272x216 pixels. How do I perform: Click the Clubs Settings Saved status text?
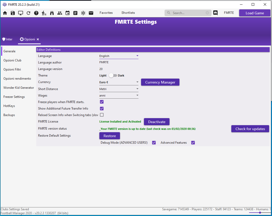pos(15,209)
